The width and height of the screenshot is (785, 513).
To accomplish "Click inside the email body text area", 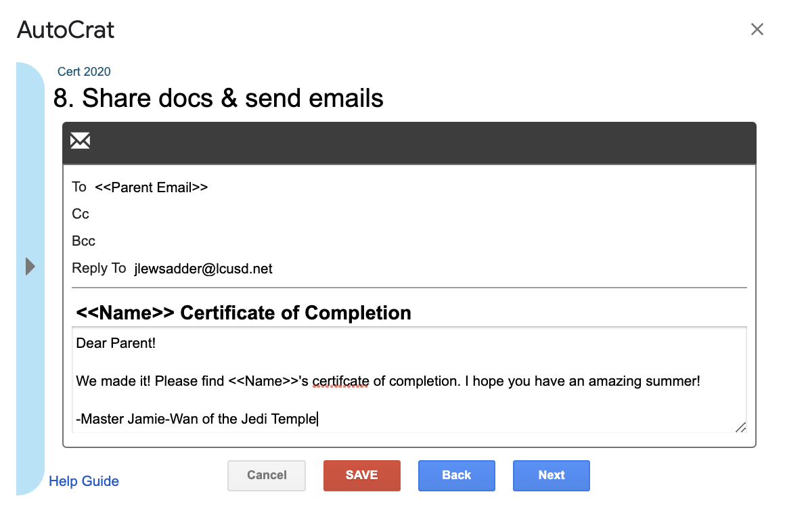I will pyautogui.click(x=409, y=380).
